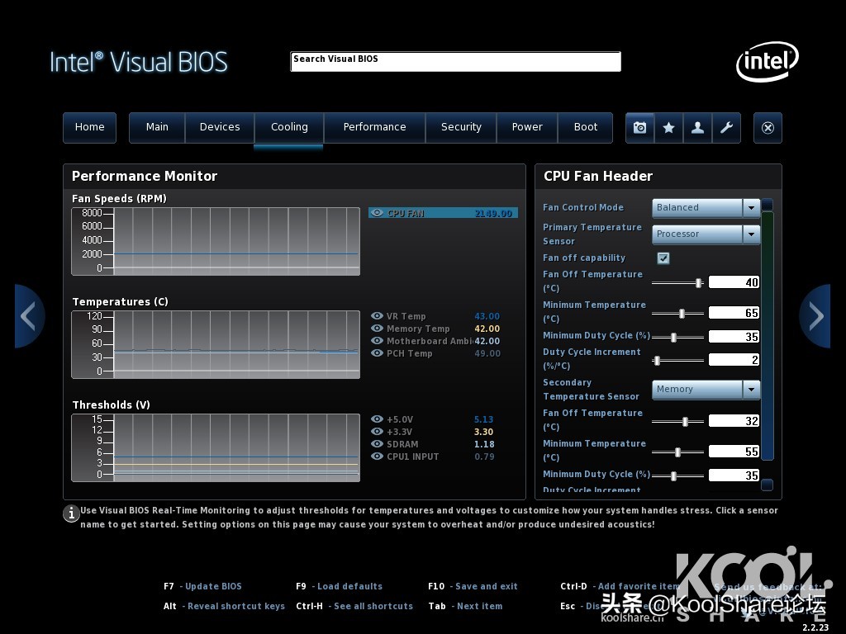Click the info icon near help text
The height and width of the screenshot is (634, 846).
pyautogui.click(x=71, y=513)
